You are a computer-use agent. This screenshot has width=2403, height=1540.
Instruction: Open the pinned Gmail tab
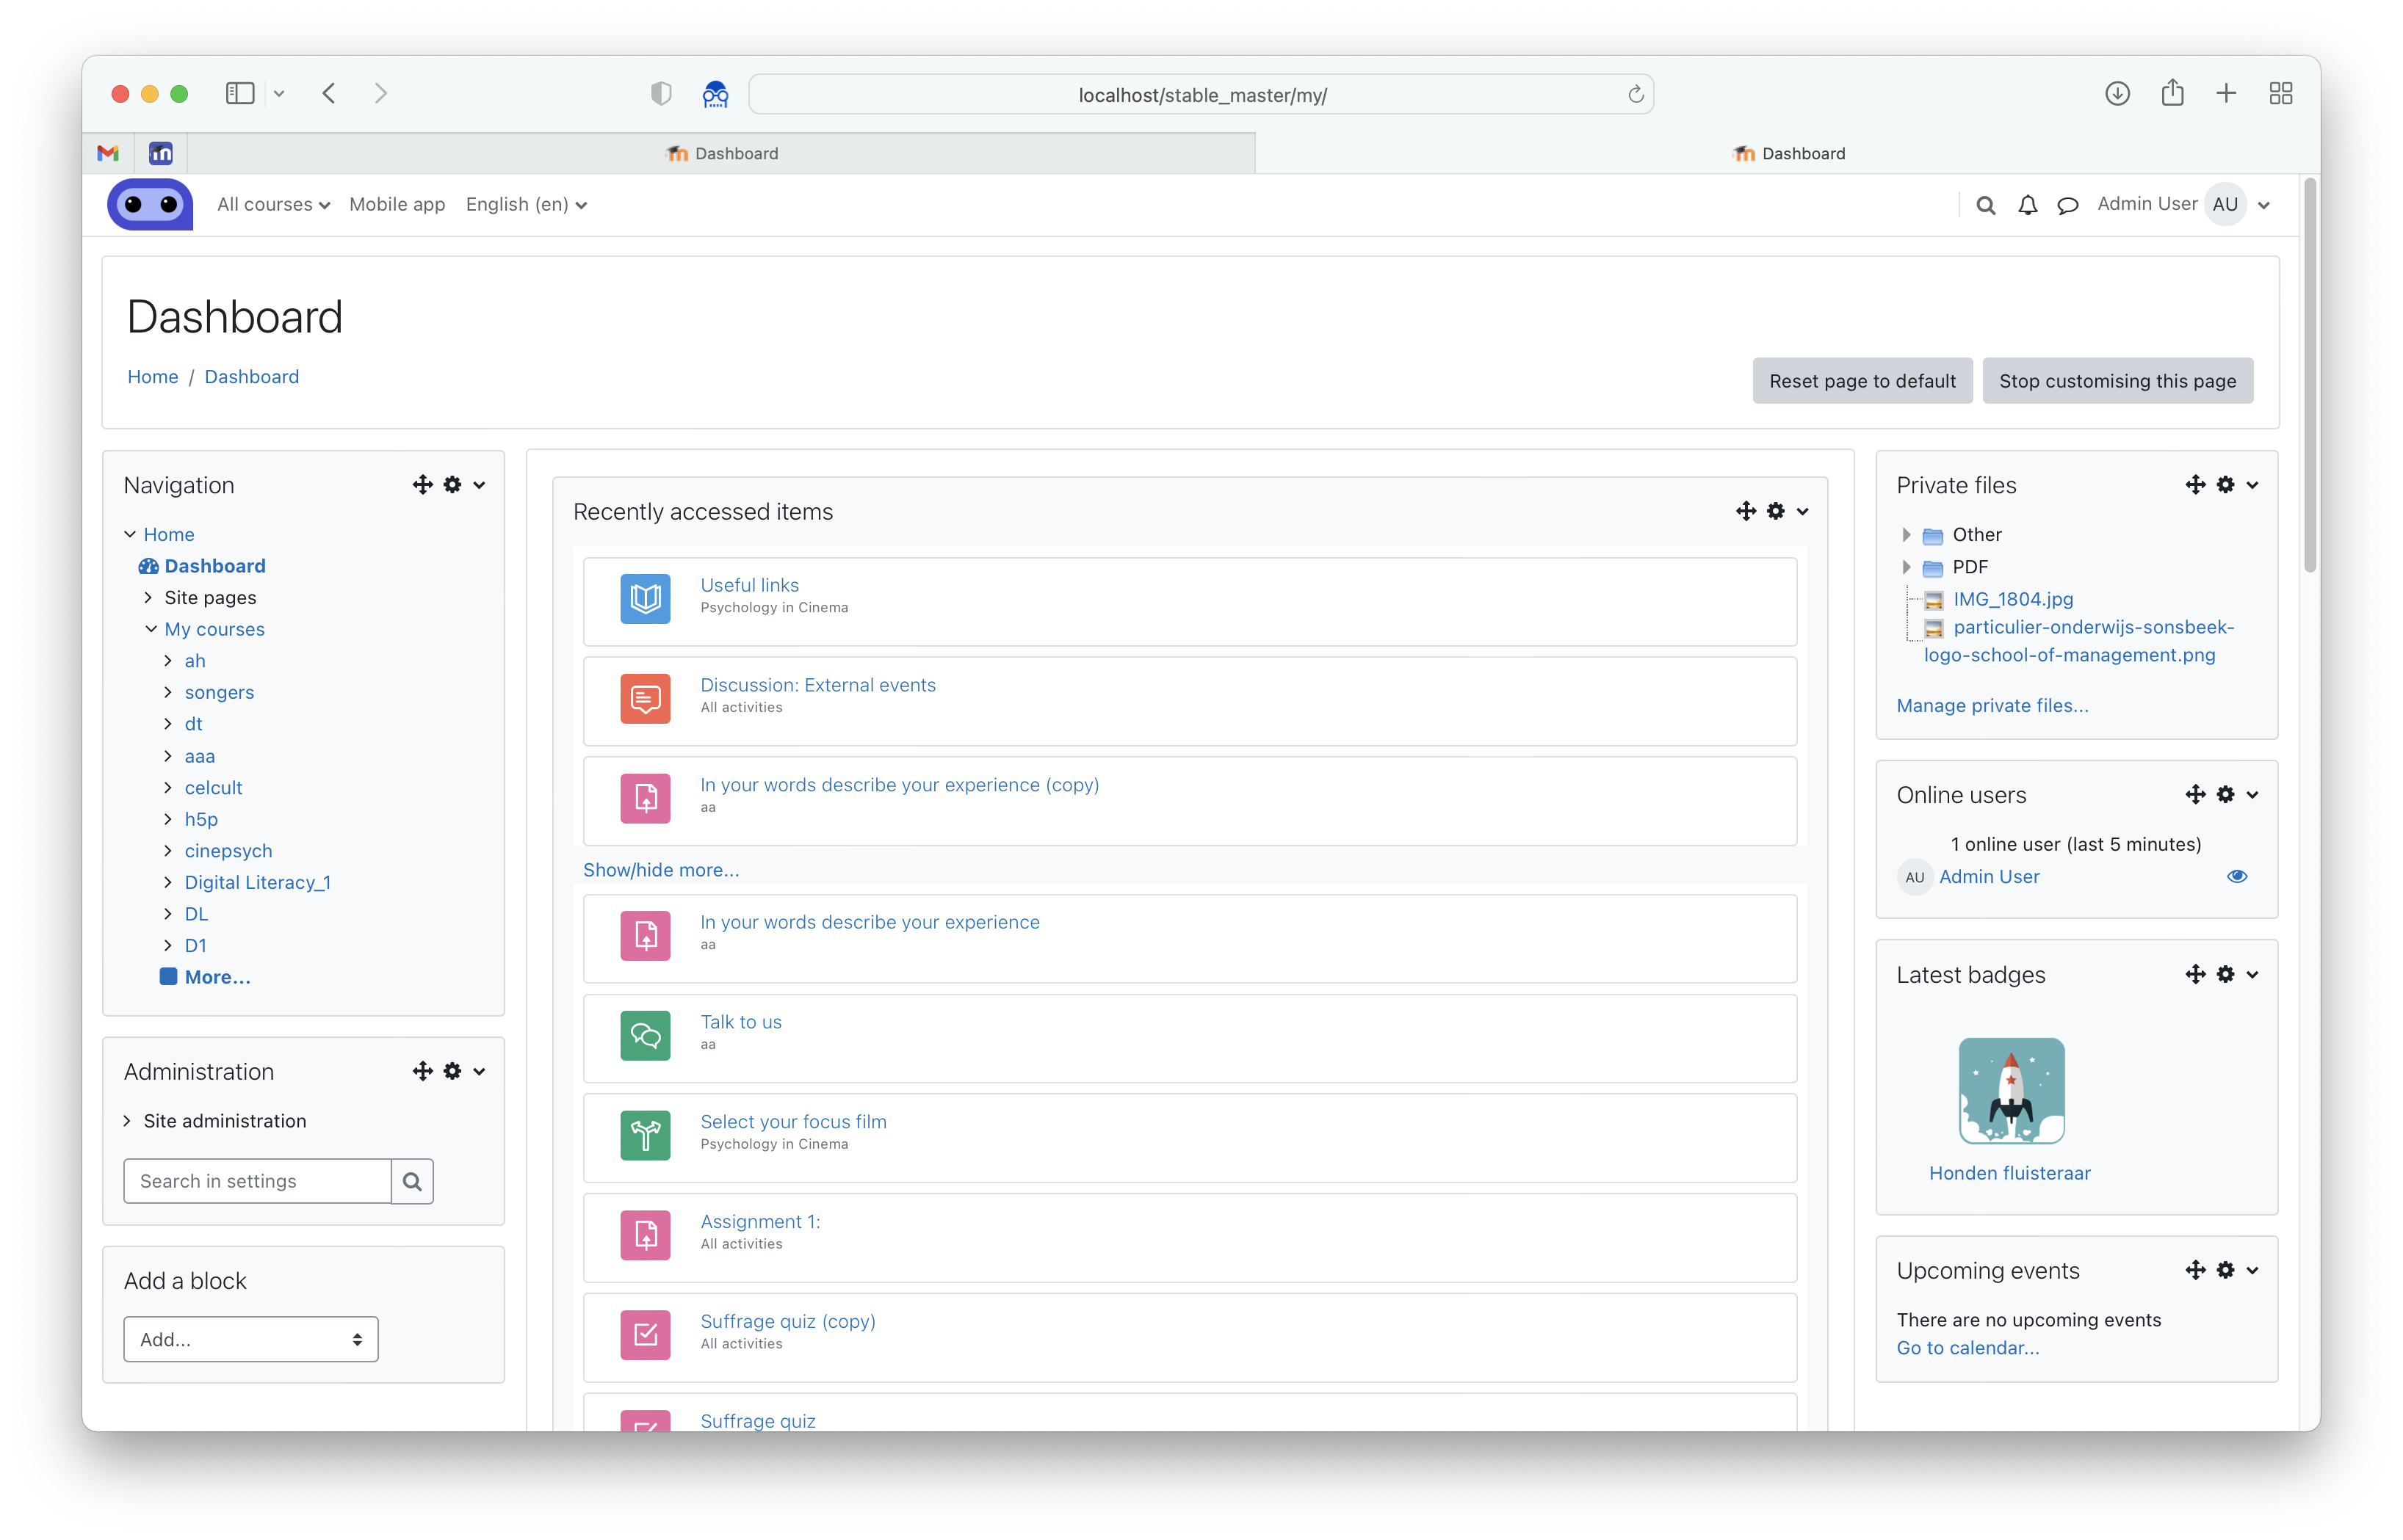tap(108, 153)
